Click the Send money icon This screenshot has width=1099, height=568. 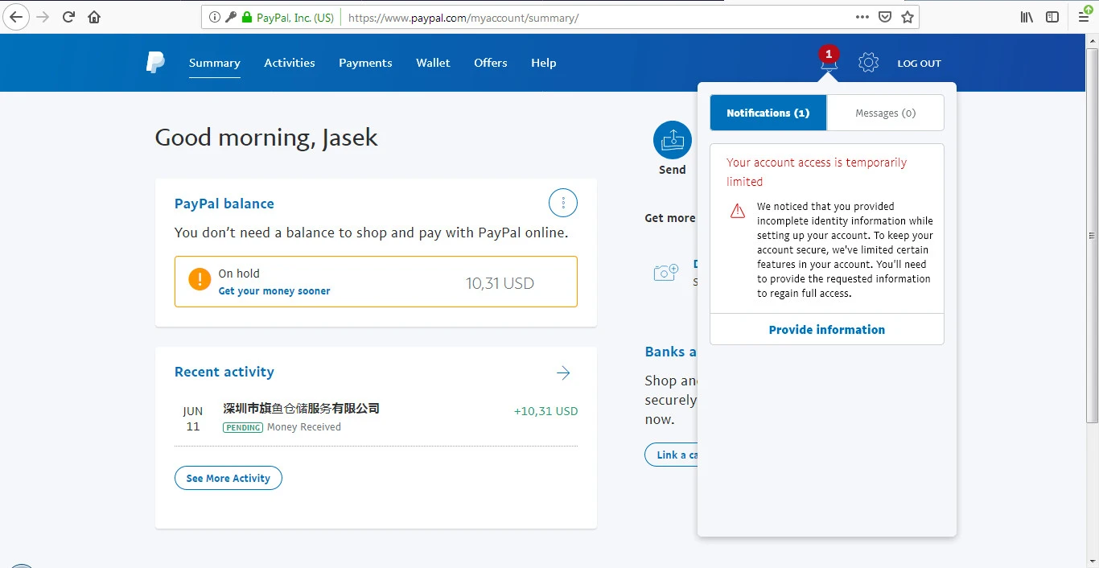[673, 140]
